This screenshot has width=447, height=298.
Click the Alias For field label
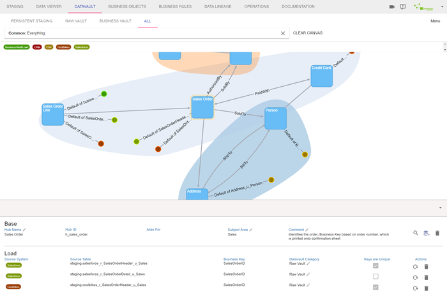coord(153,230)
